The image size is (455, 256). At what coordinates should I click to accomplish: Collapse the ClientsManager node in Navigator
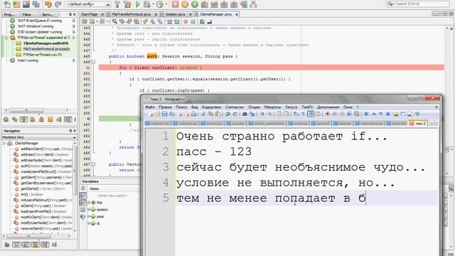4,143
